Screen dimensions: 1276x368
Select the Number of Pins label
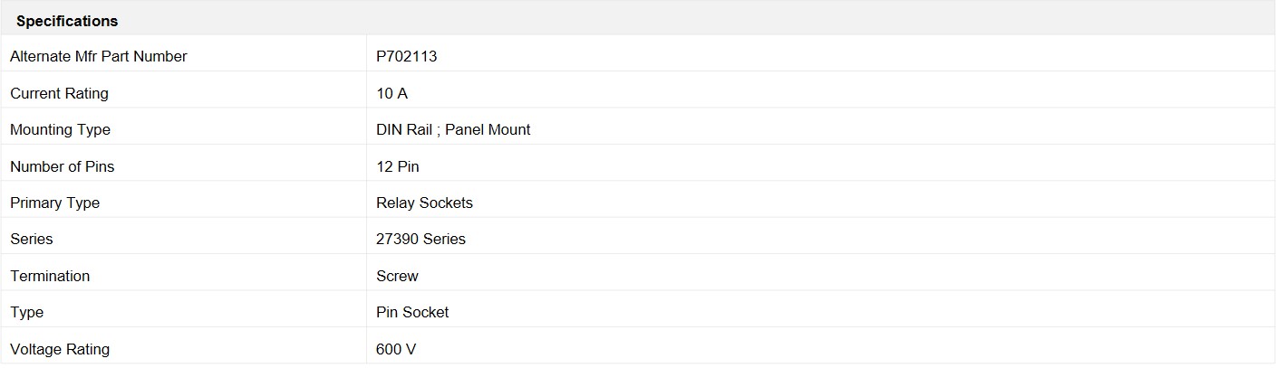62,166
